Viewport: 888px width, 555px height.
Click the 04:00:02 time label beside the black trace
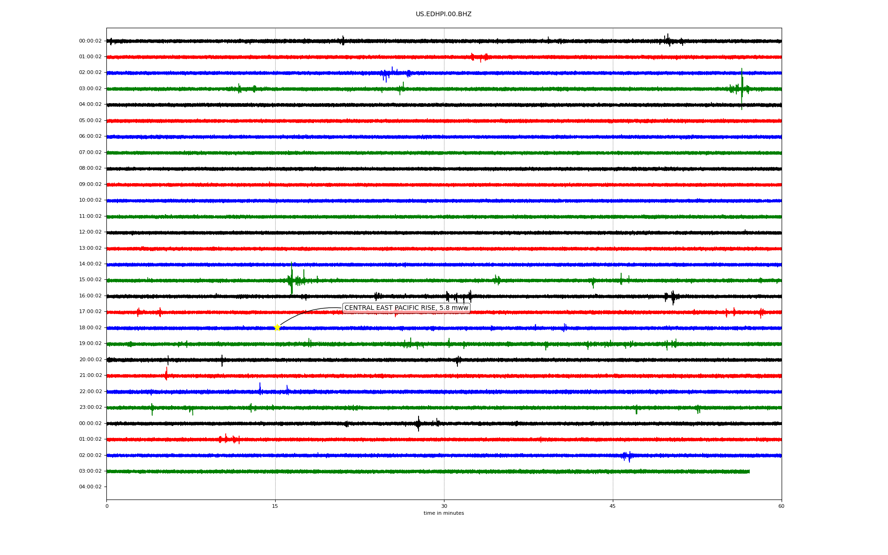tap(90, 105)
